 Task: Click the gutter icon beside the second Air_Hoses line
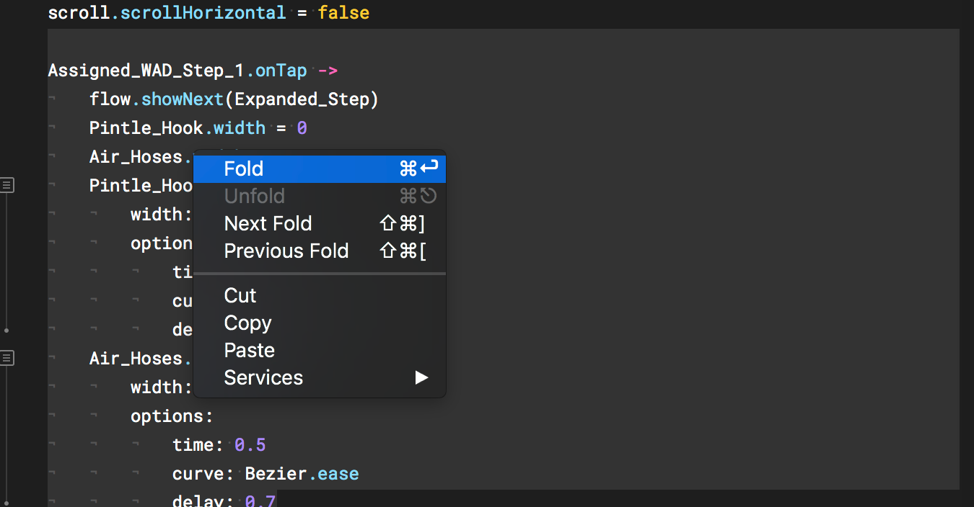pos(7,358)
